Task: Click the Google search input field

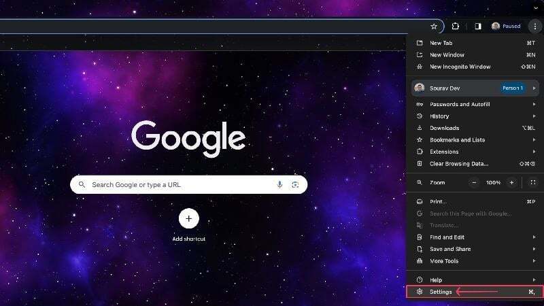Action: click(188, 184)
